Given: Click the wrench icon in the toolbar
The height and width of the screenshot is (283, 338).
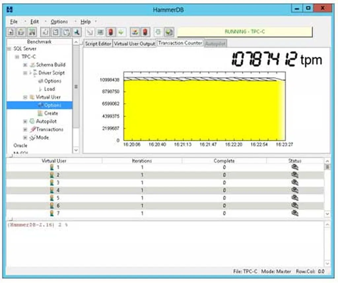Looking at the screenshot, I should (77, 32).
